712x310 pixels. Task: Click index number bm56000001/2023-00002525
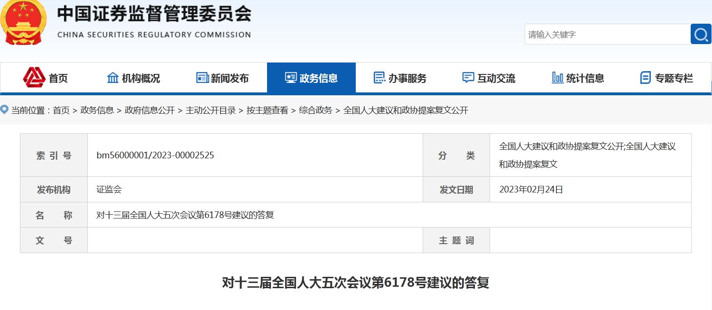point(155,155)
